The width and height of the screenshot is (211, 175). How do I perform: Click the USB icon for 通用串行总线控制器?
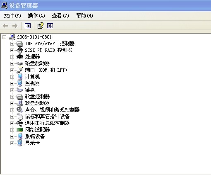tap(20, 123)
